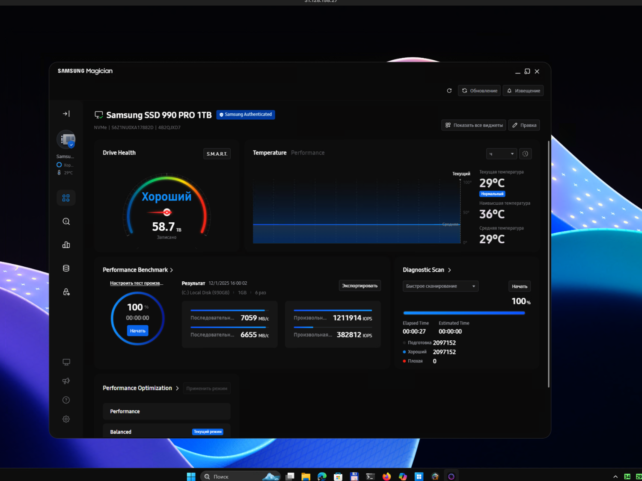Launch Firefox from taskbar
The height and width of the screenshot is (481, 642).
[386, 476]
